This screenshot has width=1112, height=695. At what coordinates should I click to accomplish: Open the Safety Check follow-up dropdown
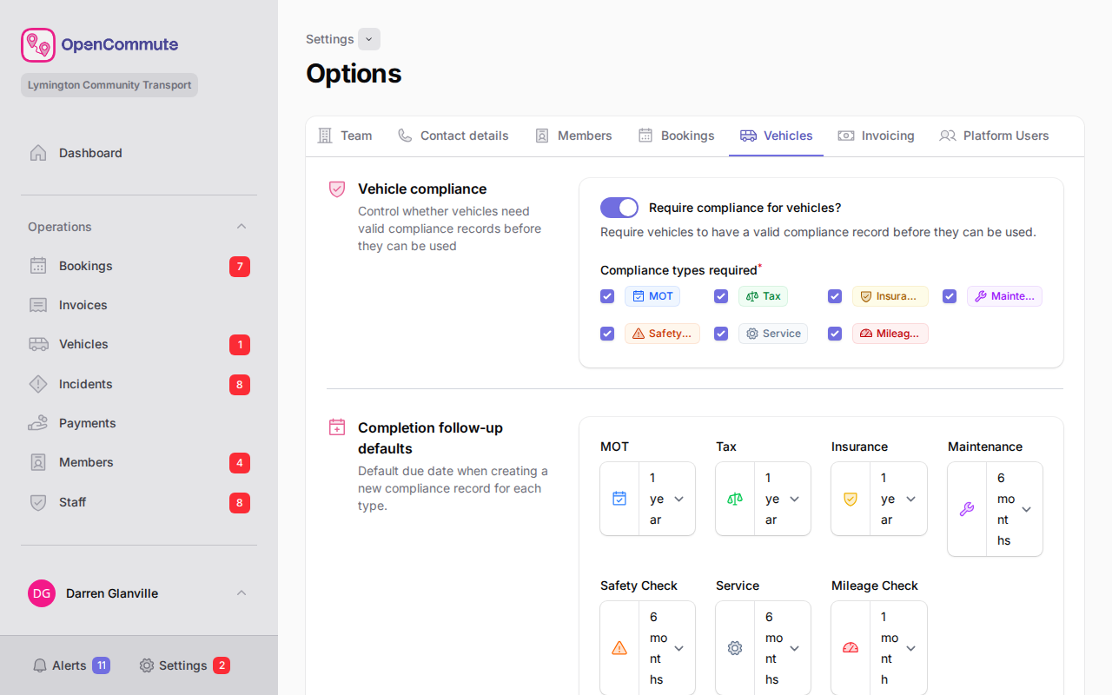click(x=667, y=648)
